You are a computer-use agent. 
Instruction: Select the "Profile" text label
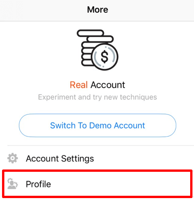pyautogui.click(x=38, y=184)
